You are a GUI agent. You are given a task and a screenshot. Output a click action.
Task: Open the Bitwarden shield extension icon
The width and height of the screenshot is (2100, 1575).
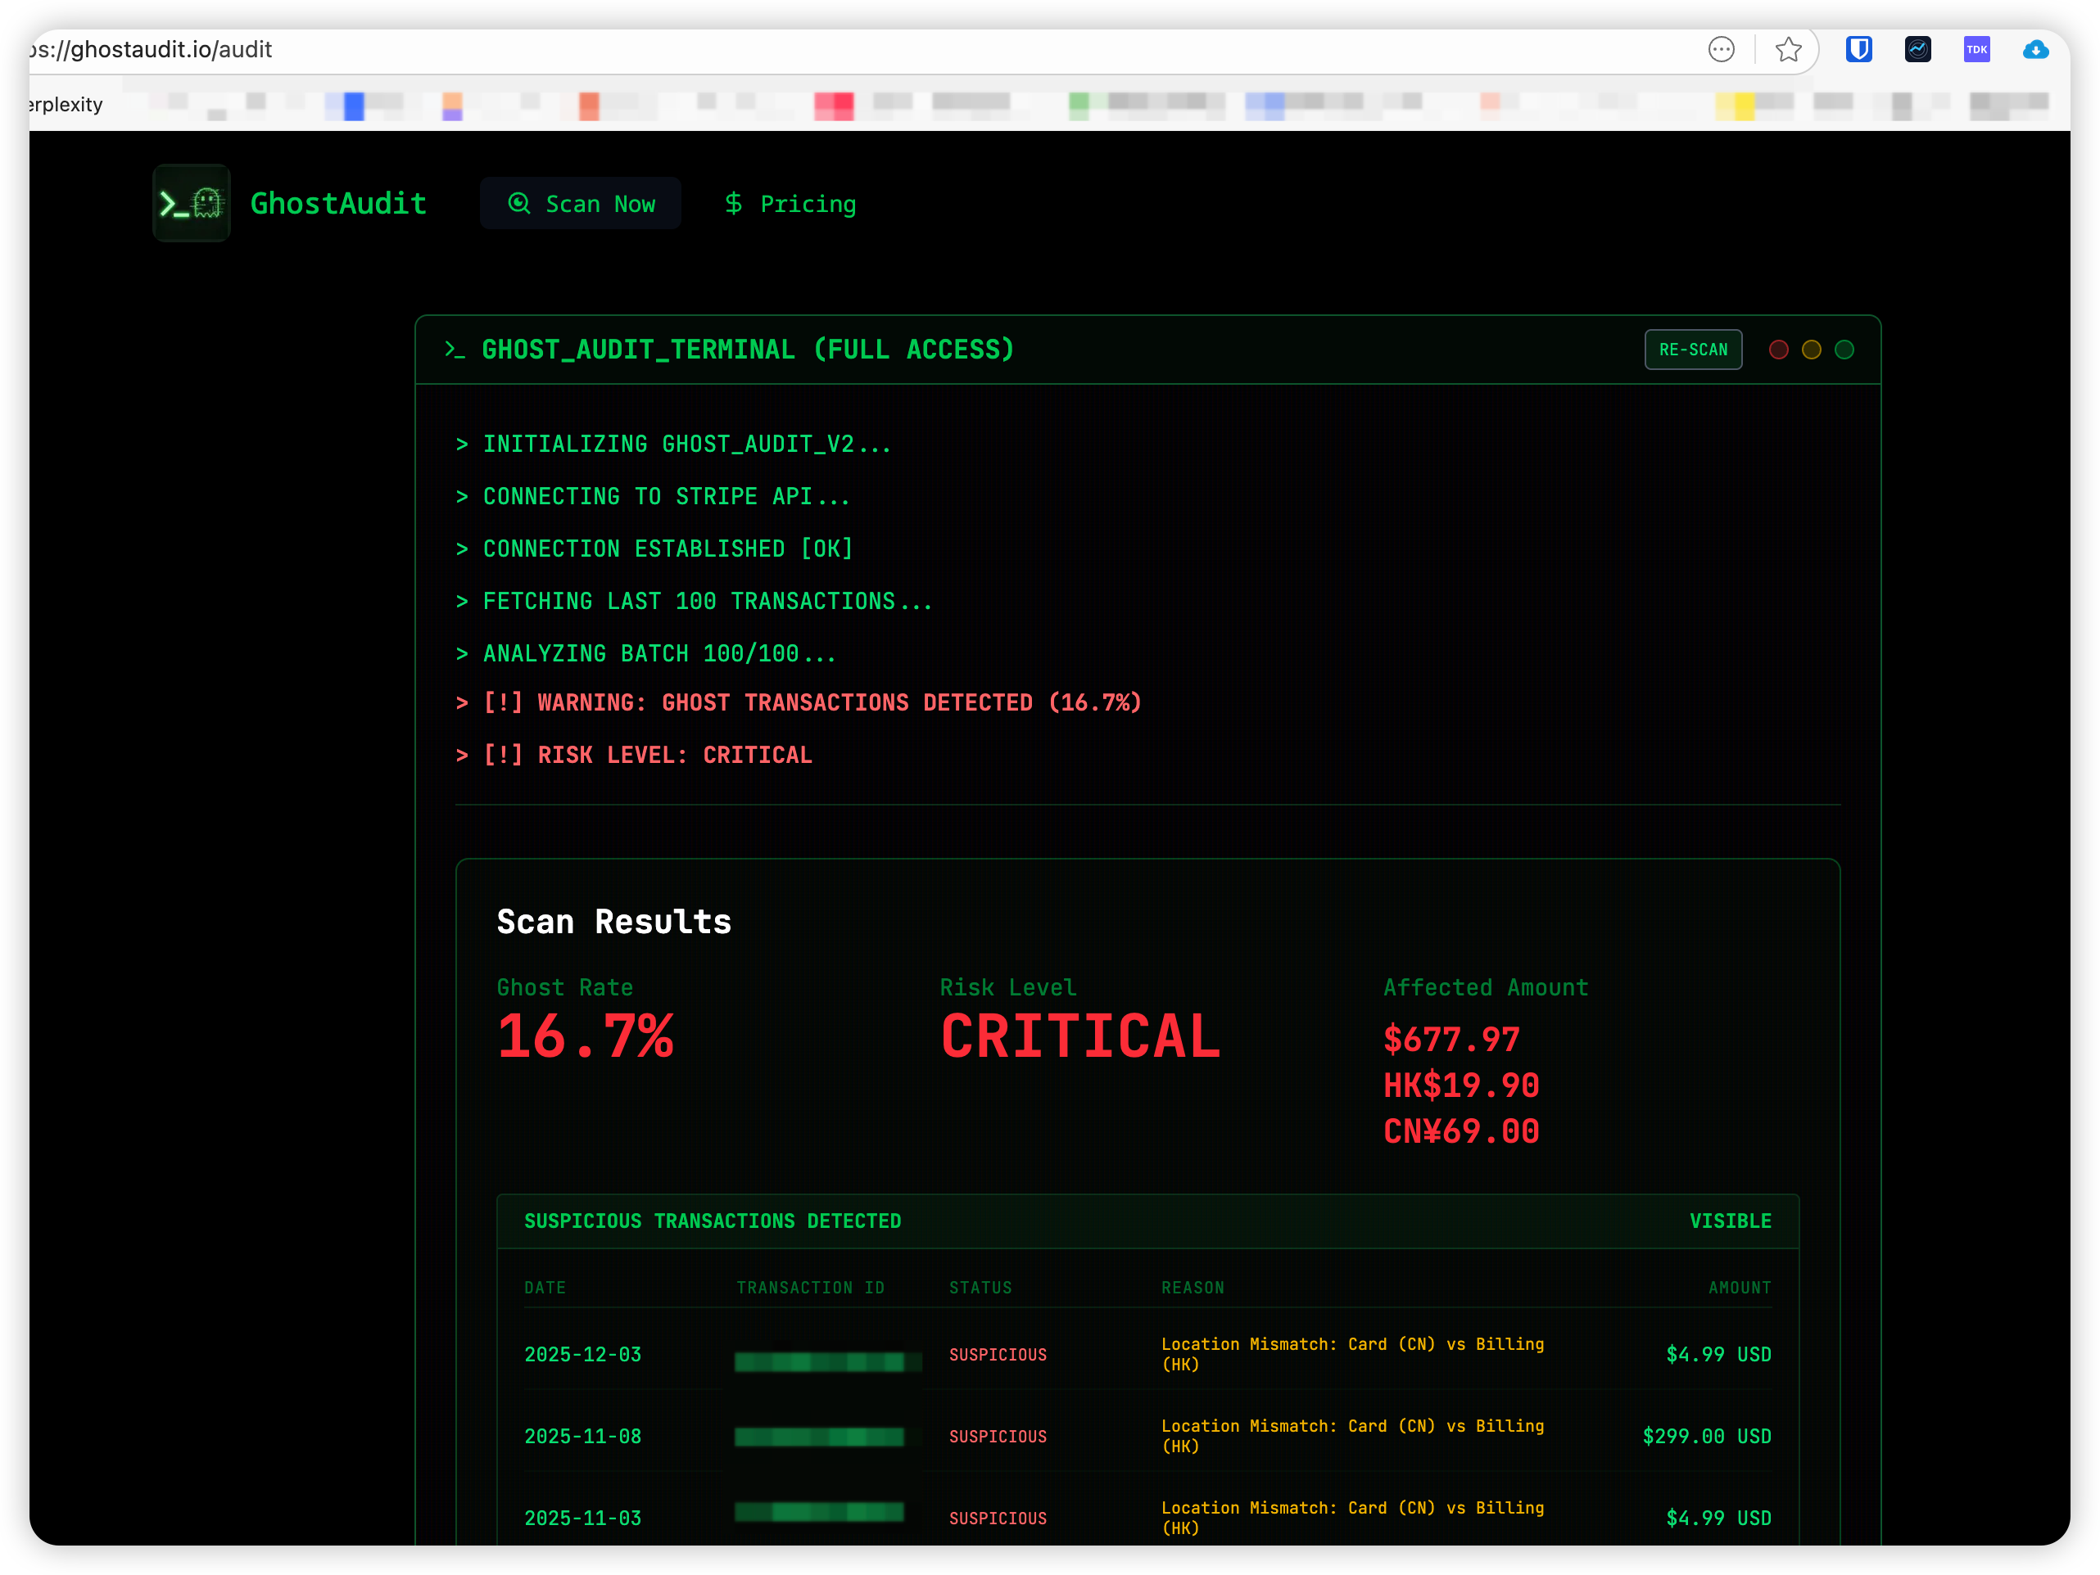point(1859,49)
